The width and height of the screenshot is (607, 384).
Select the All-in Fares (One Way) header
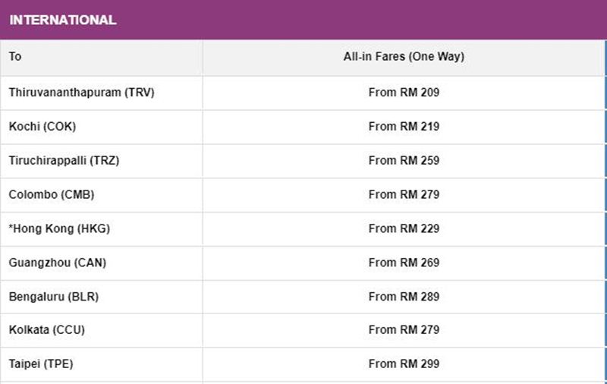click(404, 56)
